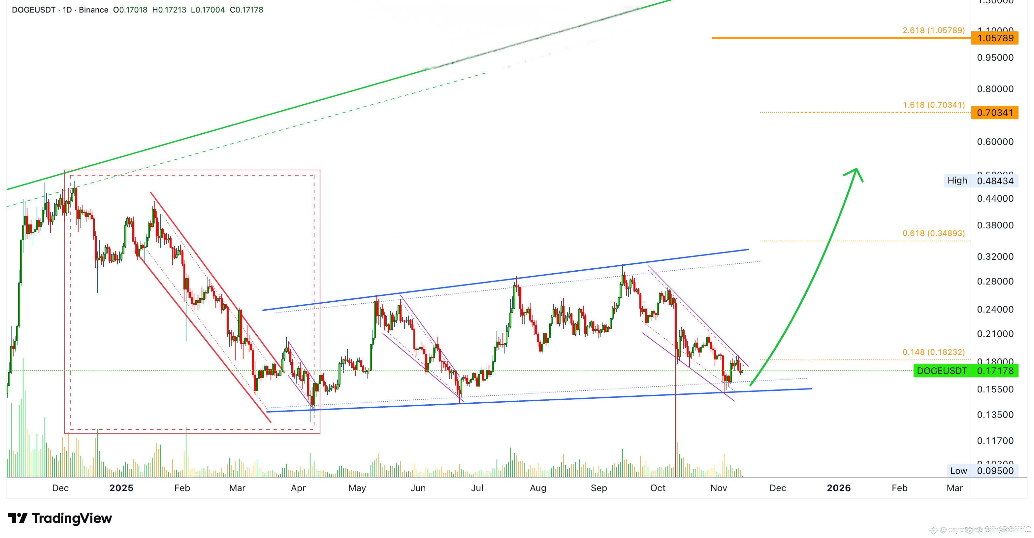Click the 0.80000 price axis label

995,89
